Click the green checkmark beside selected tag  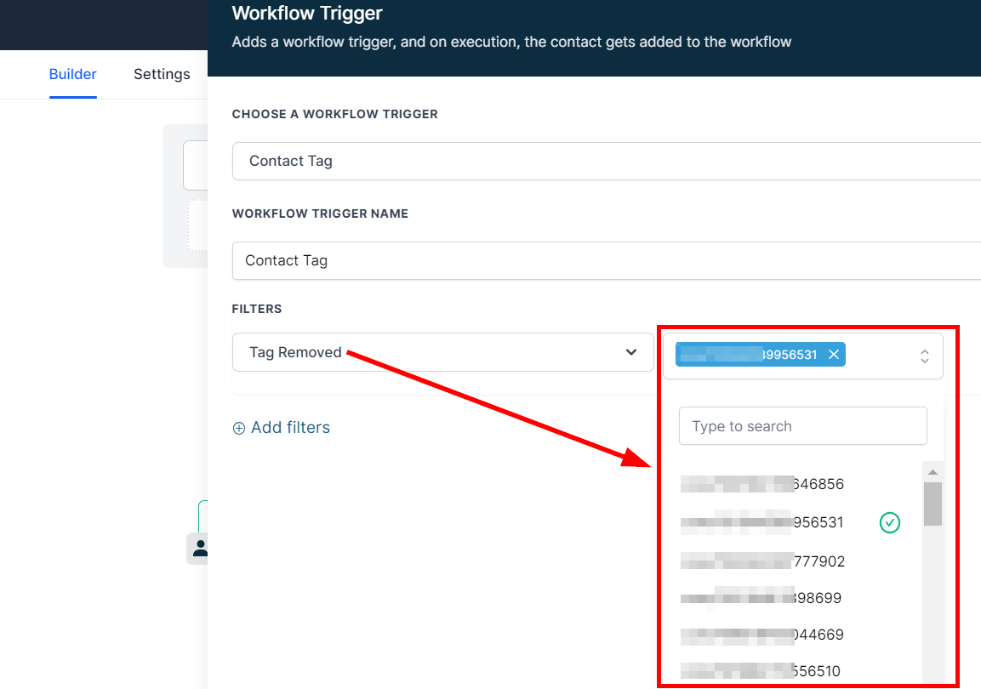(889, 522)
